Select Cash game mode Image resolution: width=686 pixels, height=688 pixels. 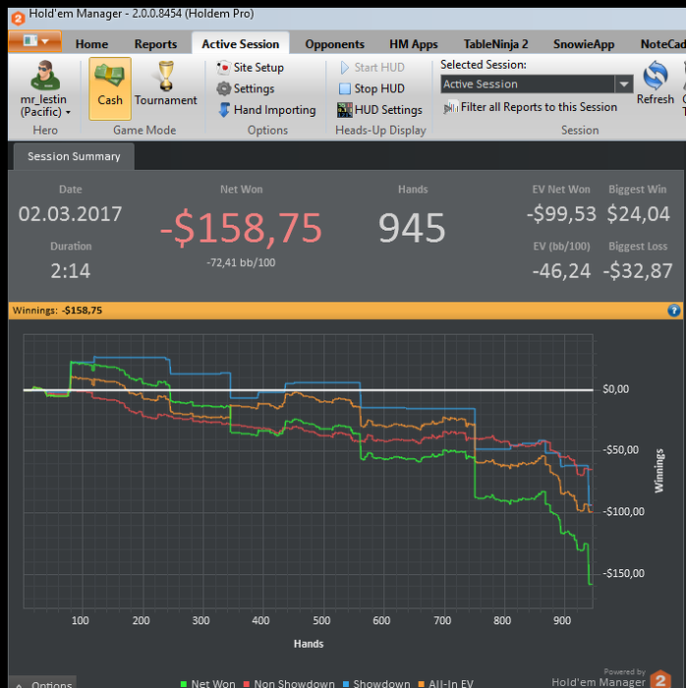click(110, 88)
